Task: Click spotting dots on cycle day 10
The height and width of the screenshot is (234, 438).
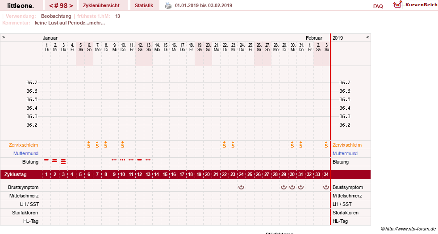Action: click(x=123, y=160)
